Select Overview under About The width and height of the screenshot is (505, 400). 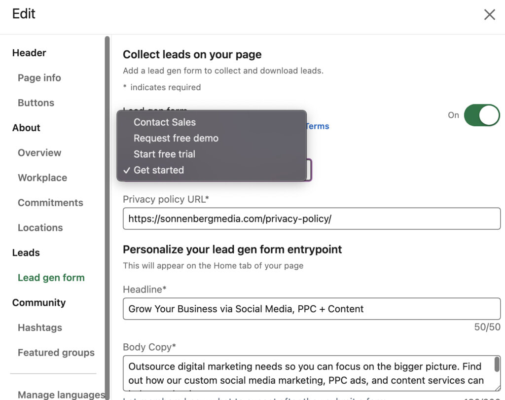[39, 152]
